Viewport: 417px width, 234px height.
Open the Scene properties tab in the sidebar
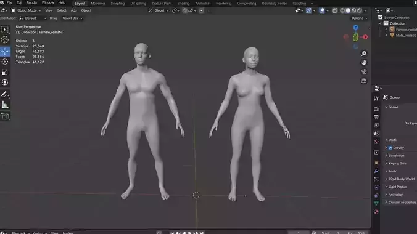tap(376, 134)
